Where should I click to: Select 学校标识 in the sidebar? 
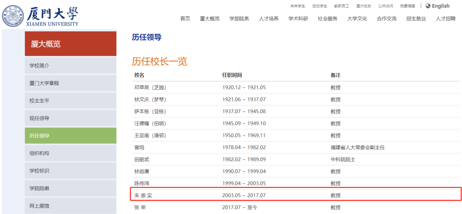pyautogui.click(x=71, y=171)
